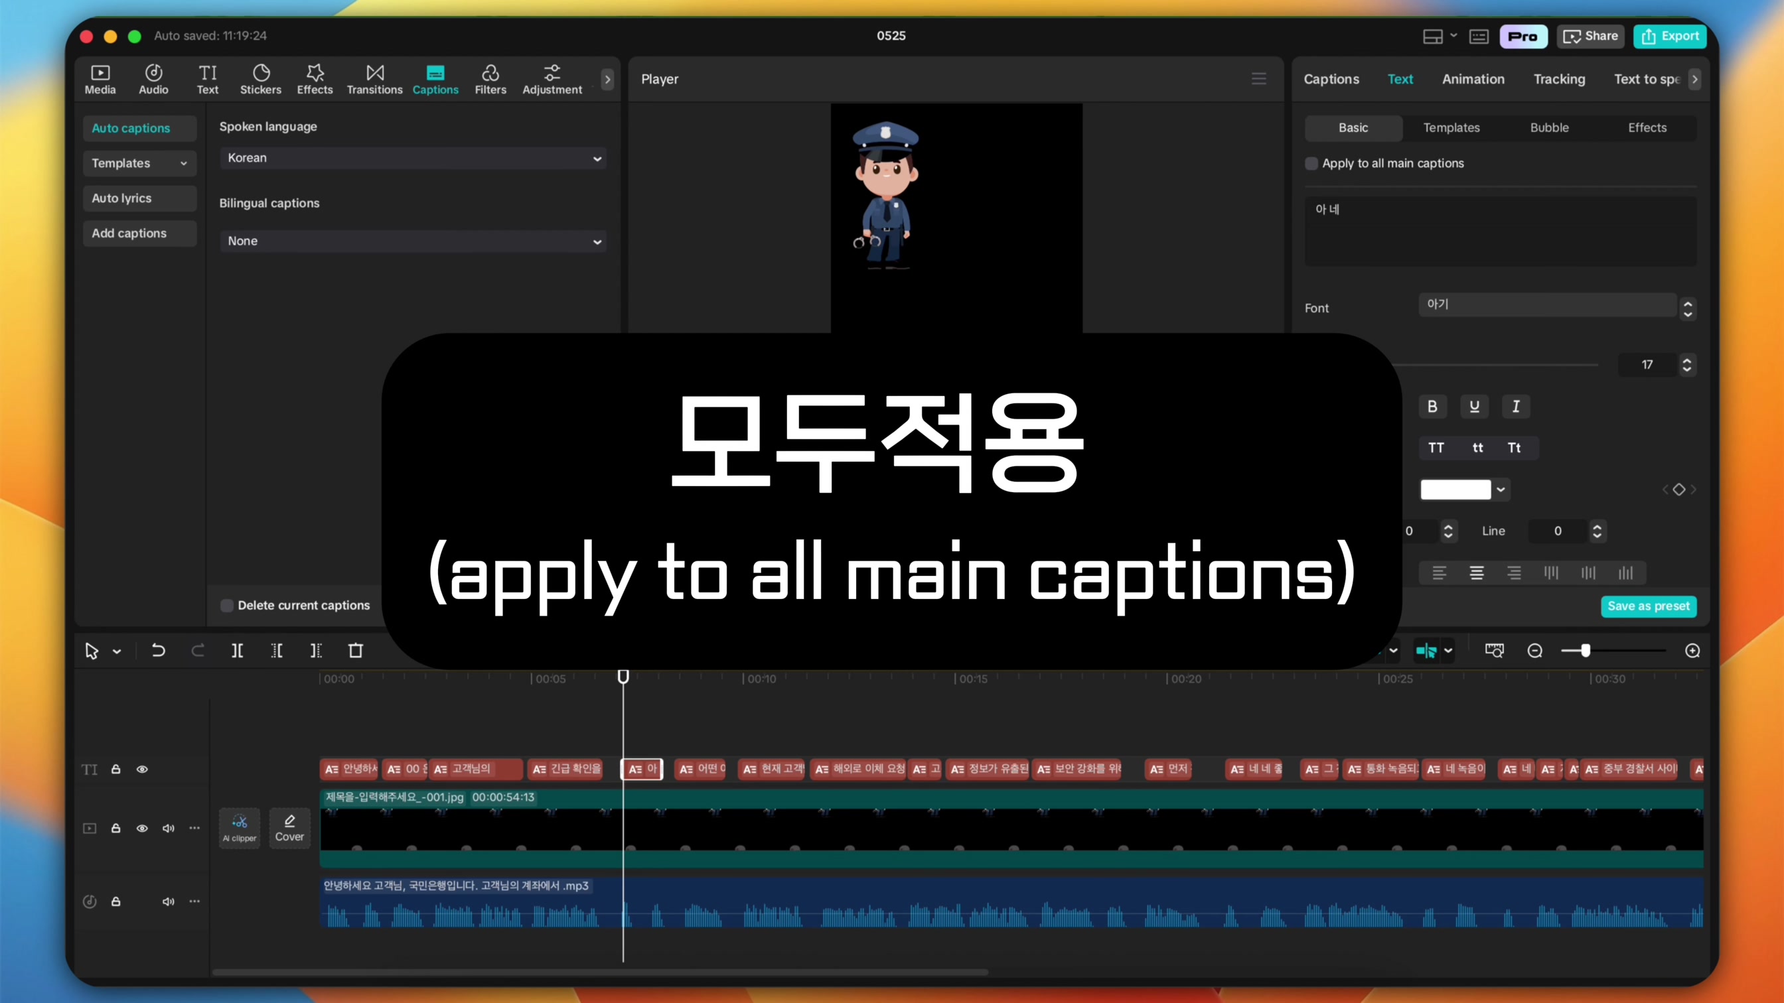
Task: Open the Filters panel
Action: [490, 80]
